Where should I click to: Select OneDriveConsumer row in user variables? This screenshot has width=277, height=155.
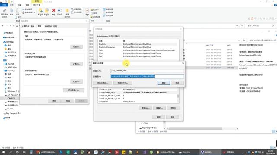click(138, 47)
